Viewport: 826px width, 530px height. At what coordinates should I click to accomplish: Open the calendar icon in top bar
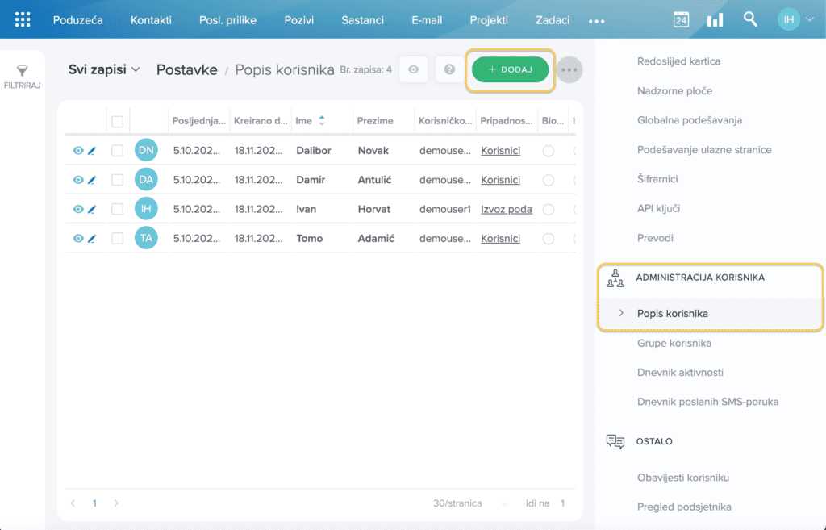click(681, 20)
